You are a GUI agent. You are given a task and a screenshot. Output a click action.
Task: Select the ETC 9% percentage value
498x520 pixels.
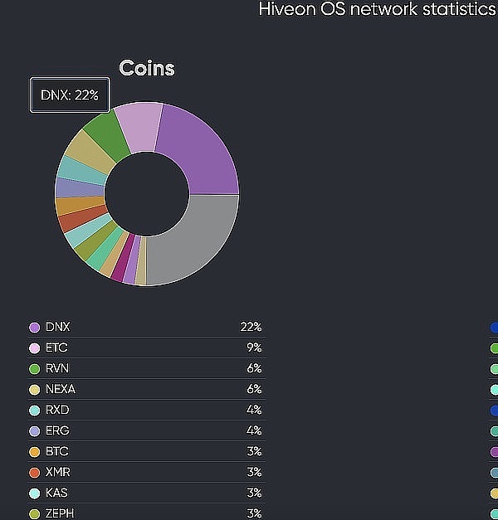click(253, 348)
